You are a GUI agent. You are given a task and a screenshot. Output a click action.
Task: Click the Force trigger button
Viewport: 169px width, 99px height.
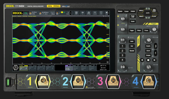pos(146,30)
